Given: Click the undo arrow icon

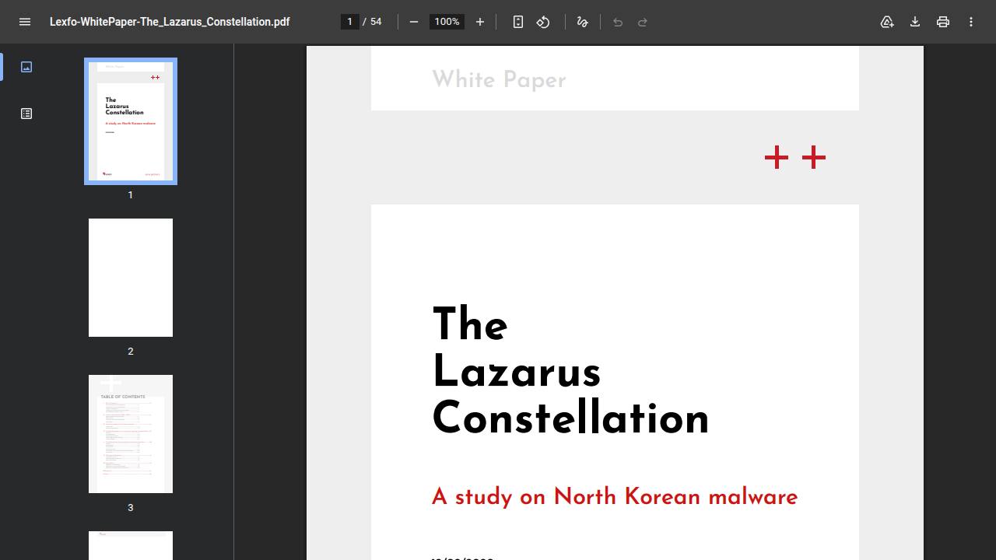Looking at the screenshot, I should click(618, 22).
